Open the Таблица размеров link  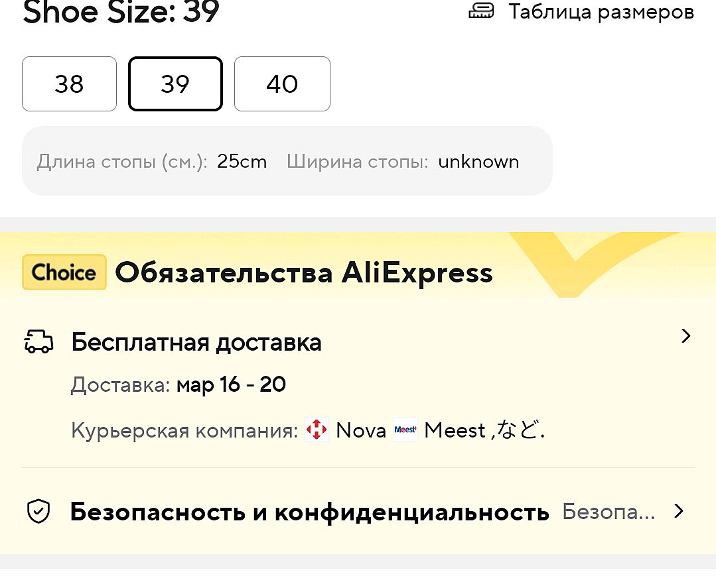(601, 11)
